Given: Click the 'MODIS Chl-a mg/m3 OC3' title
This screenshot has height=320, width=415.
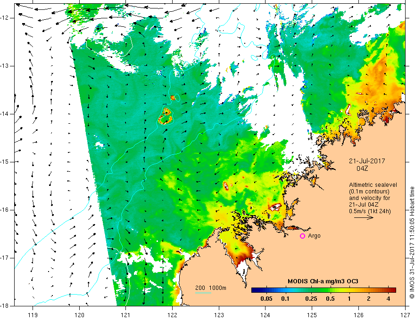Looking at the screenshot, I should tap(323, 281).
